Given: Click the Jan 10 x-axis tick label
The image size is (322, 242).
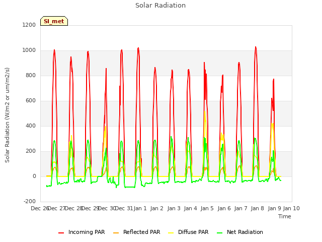Looking at the screenshot, I should [291, 208].
